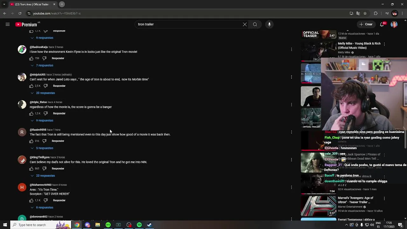Viewport: 407px width, 229px height.
Task: Open the YouTube account avatar menu
Action: (x=394, y=24)
